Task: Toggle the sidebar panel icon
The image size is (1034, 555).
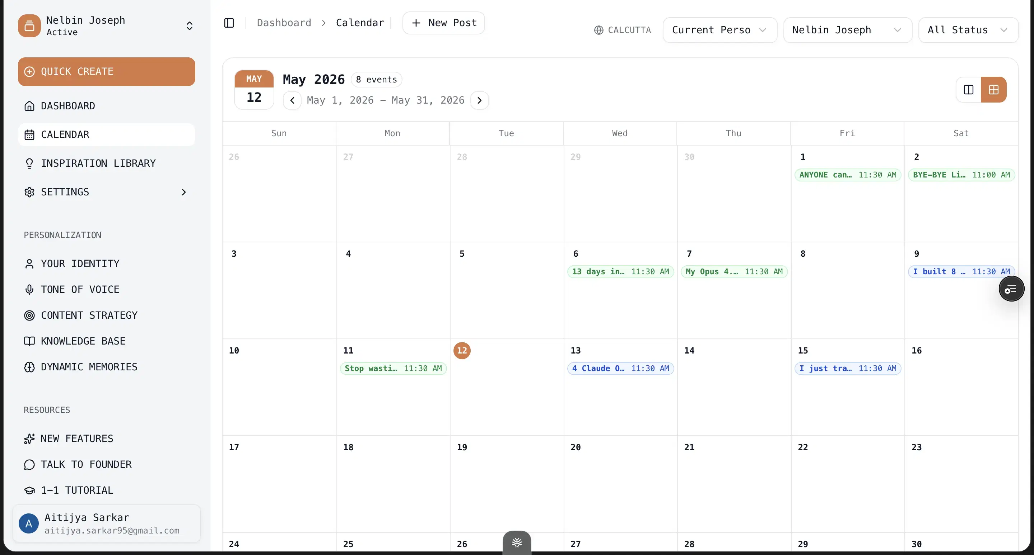Action: (229, 23)
